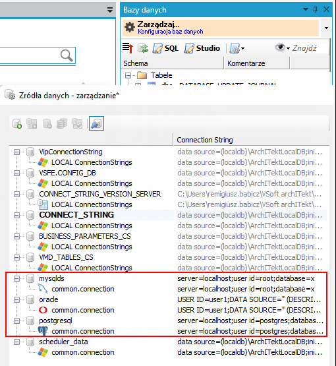Open the SQL editor button
The width and height of the screenshot is (336, 366).
pyautogui.click(x=165, y=48)
